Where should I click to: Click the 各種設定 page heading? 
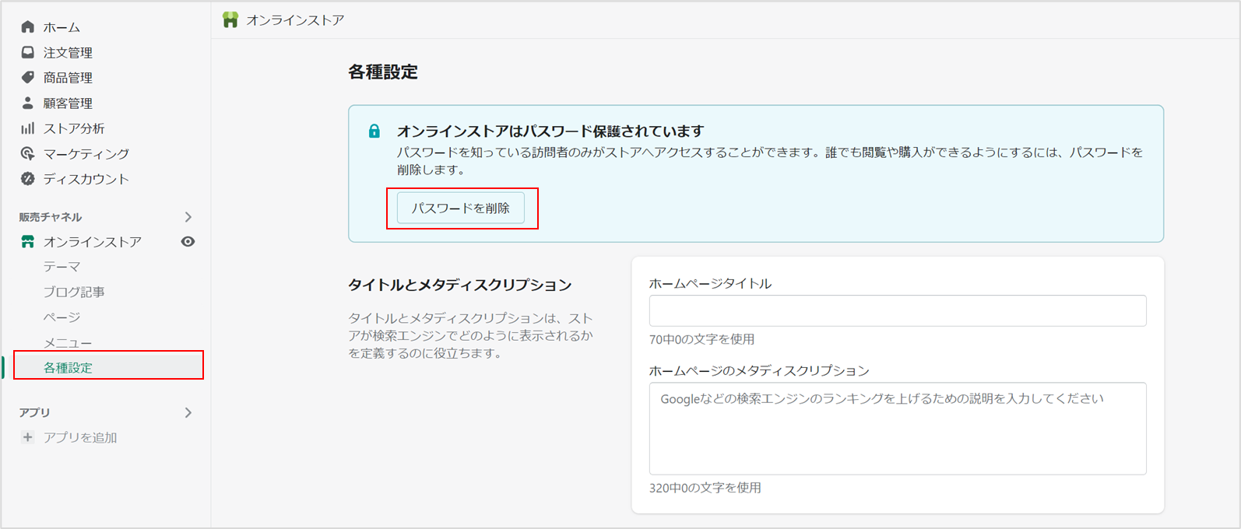click(383, 72)
